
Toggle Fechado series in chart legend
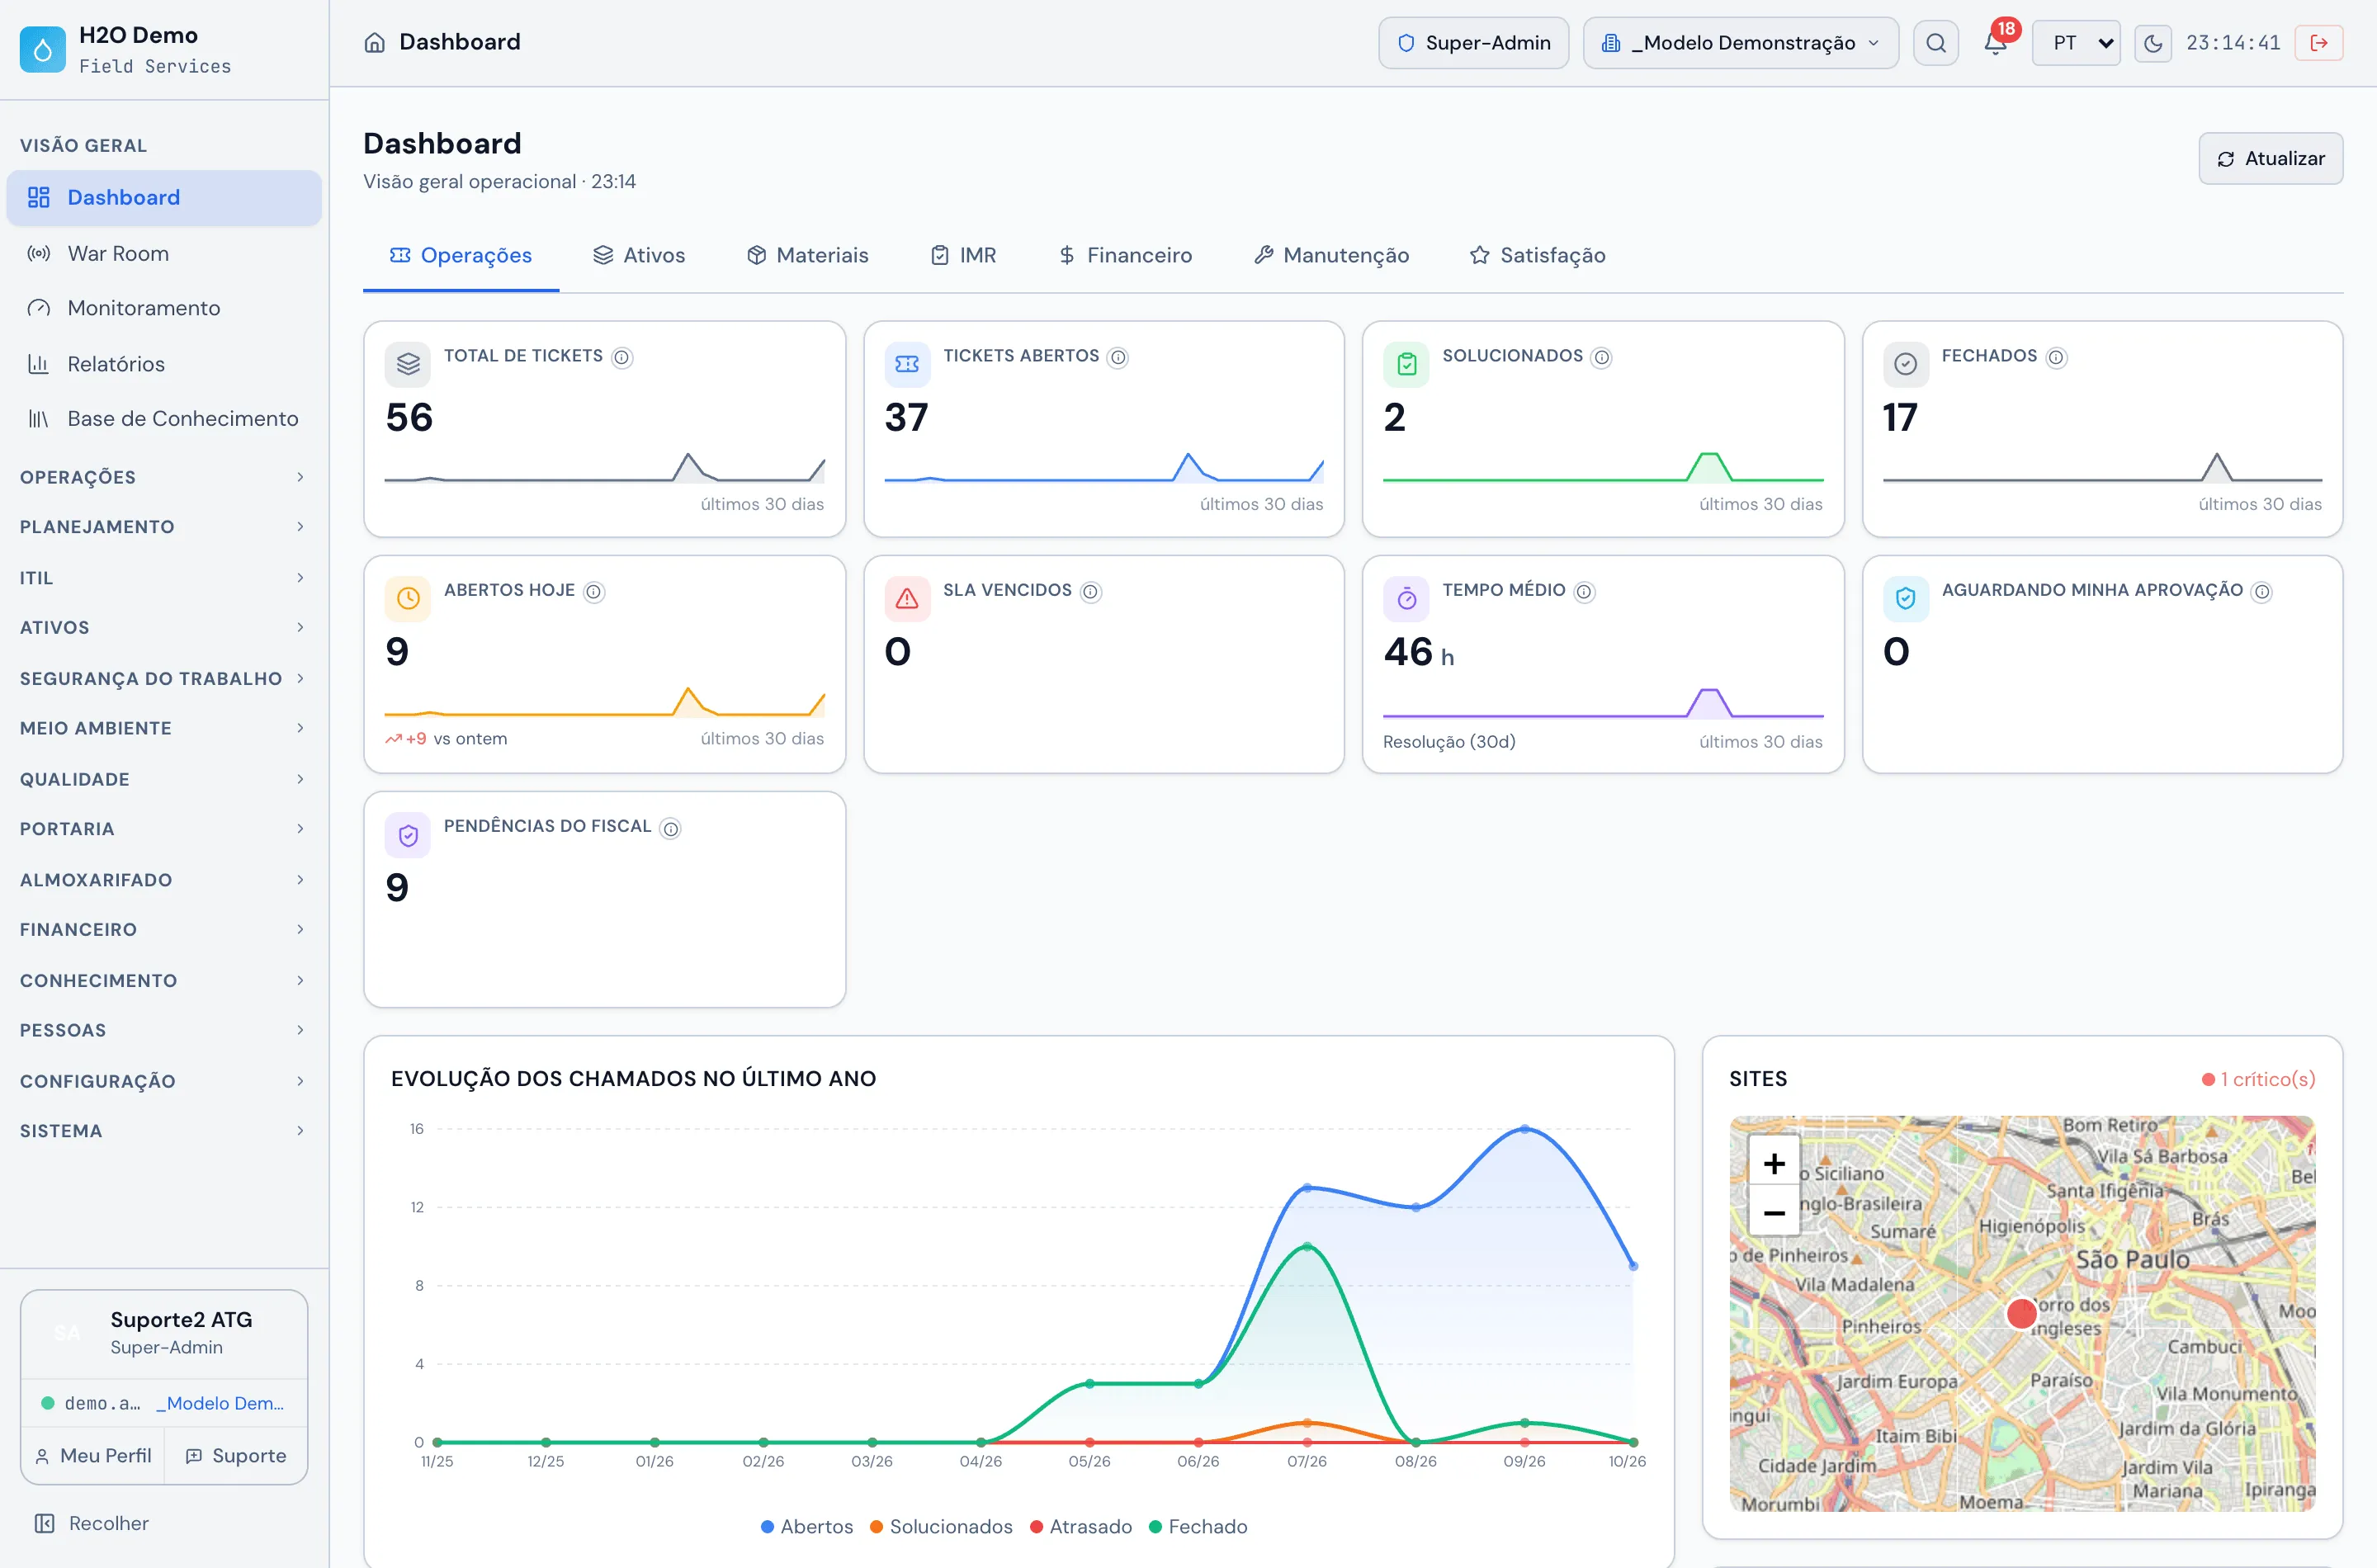point(1198,1526)
